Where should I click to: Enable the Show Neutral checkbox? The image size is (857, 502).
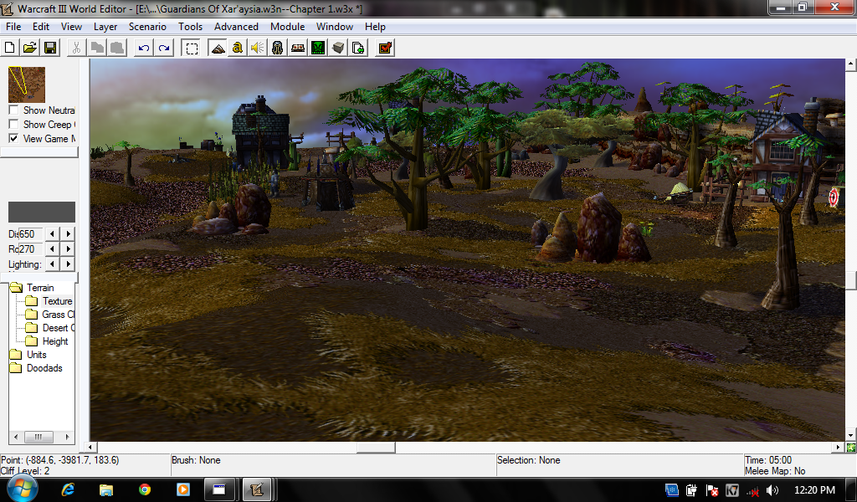tap(13, 110)
